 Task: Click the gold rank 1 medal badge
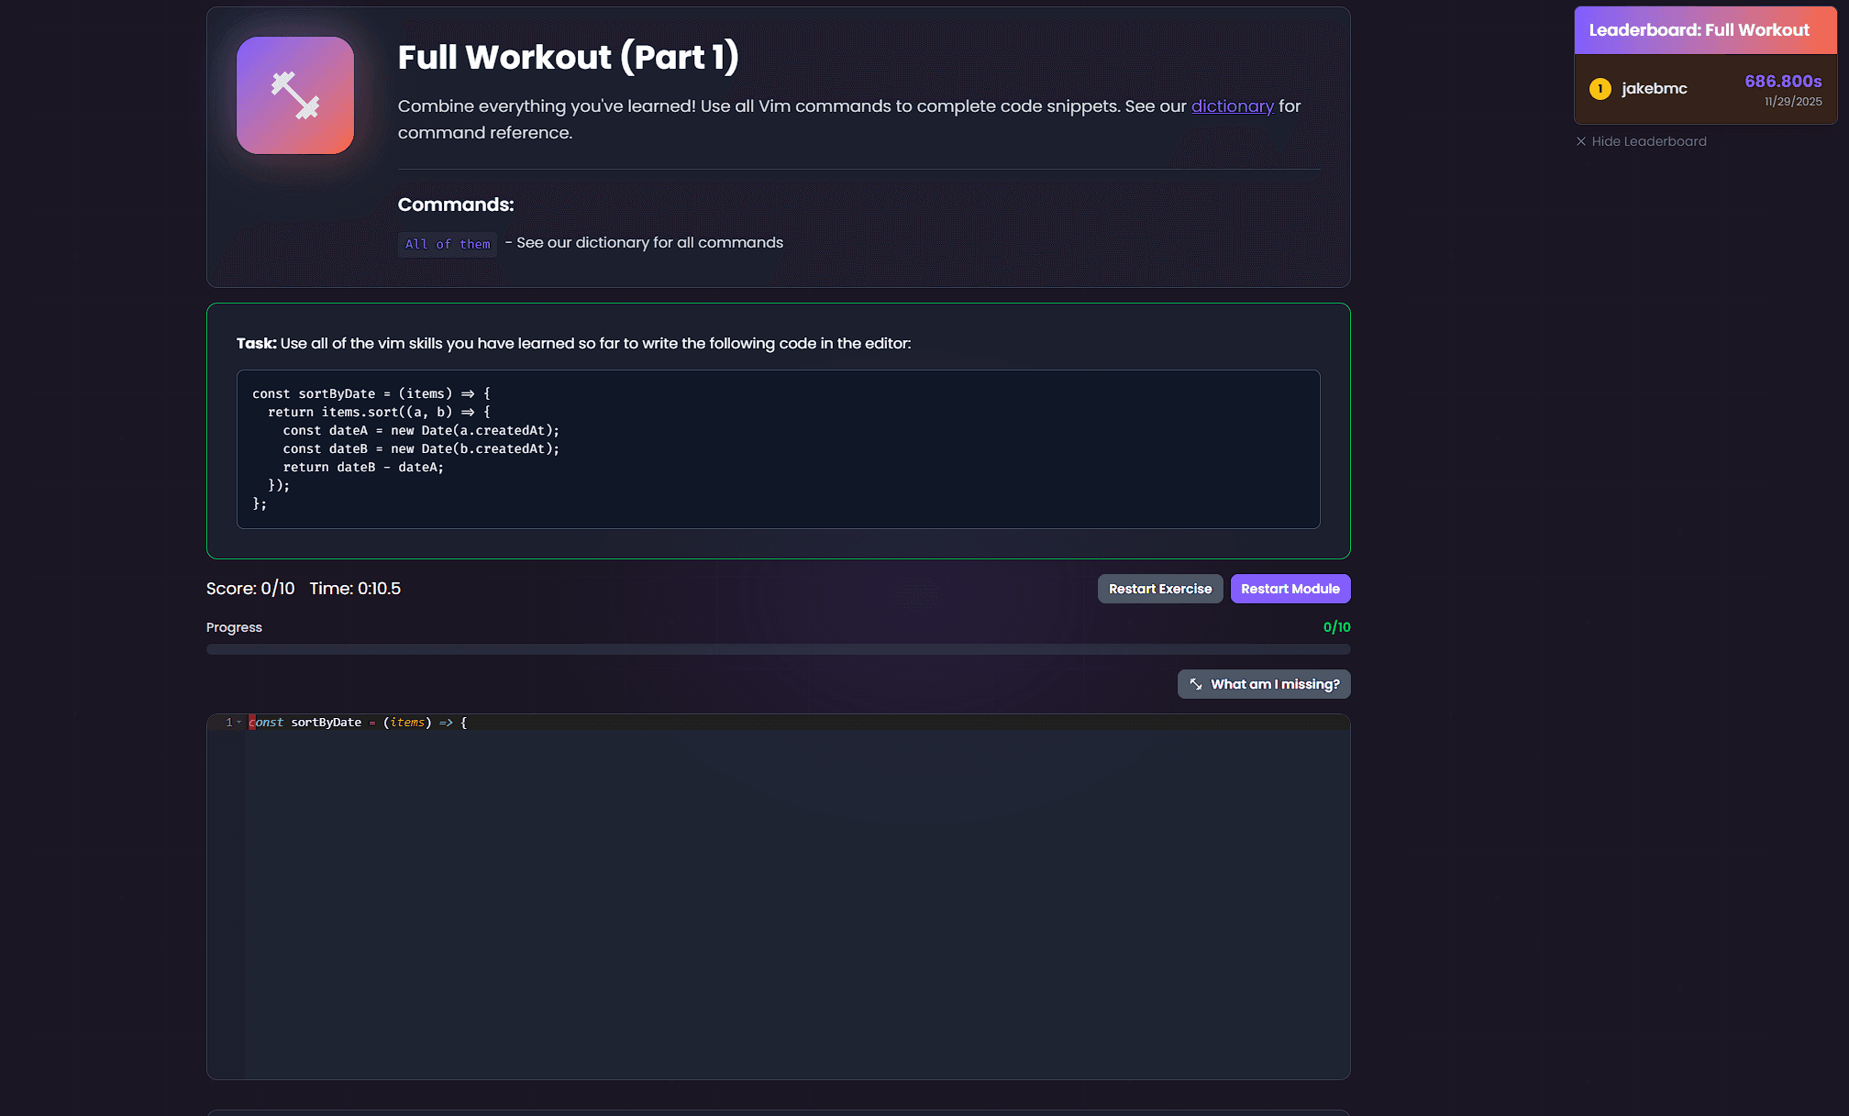pyautogui.click(x=1600, y=88)
